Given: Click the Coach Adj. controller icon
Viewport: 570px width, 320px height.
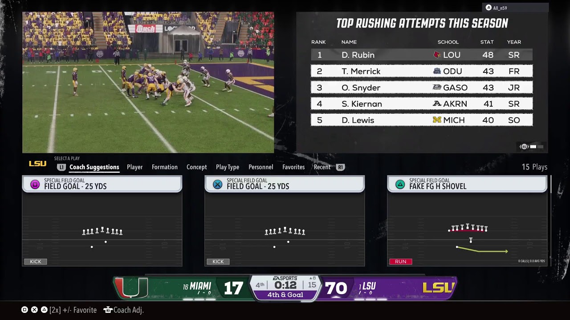Looking at the screenshot, I should 107,310.
